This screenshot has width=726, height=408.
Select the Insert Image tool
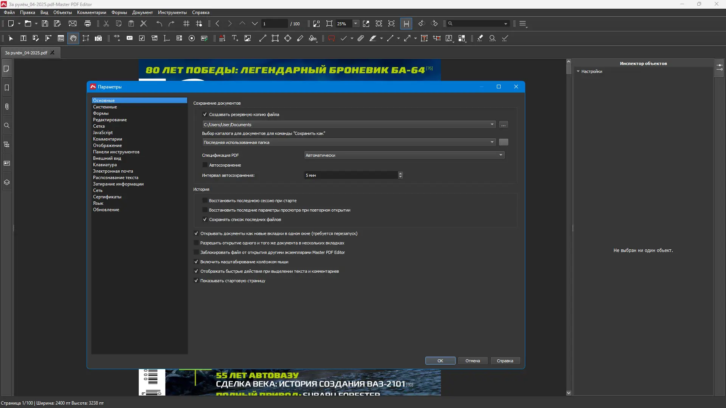(248, 38)
